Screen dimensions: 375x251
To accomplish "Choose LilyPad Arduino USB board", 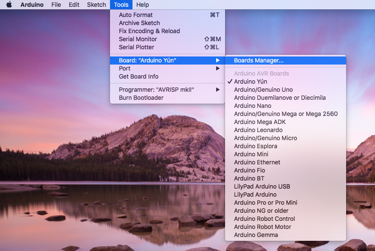I will 262,186.
